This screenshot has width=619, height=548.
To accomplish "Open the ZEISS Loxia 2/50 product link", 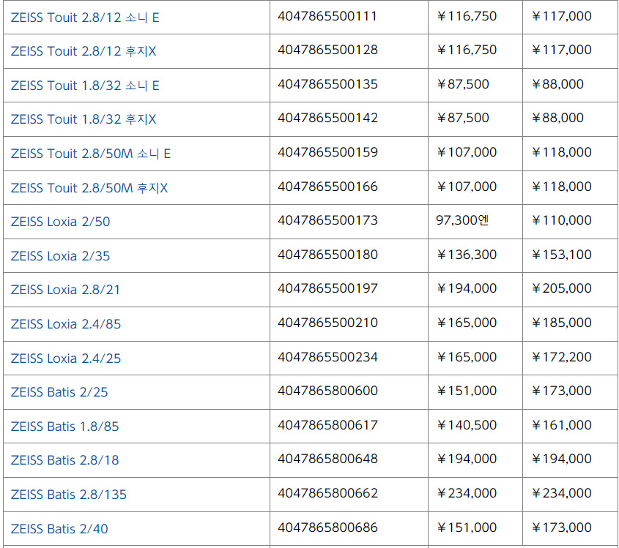I will pyautogui.click(x=60, y=222).
